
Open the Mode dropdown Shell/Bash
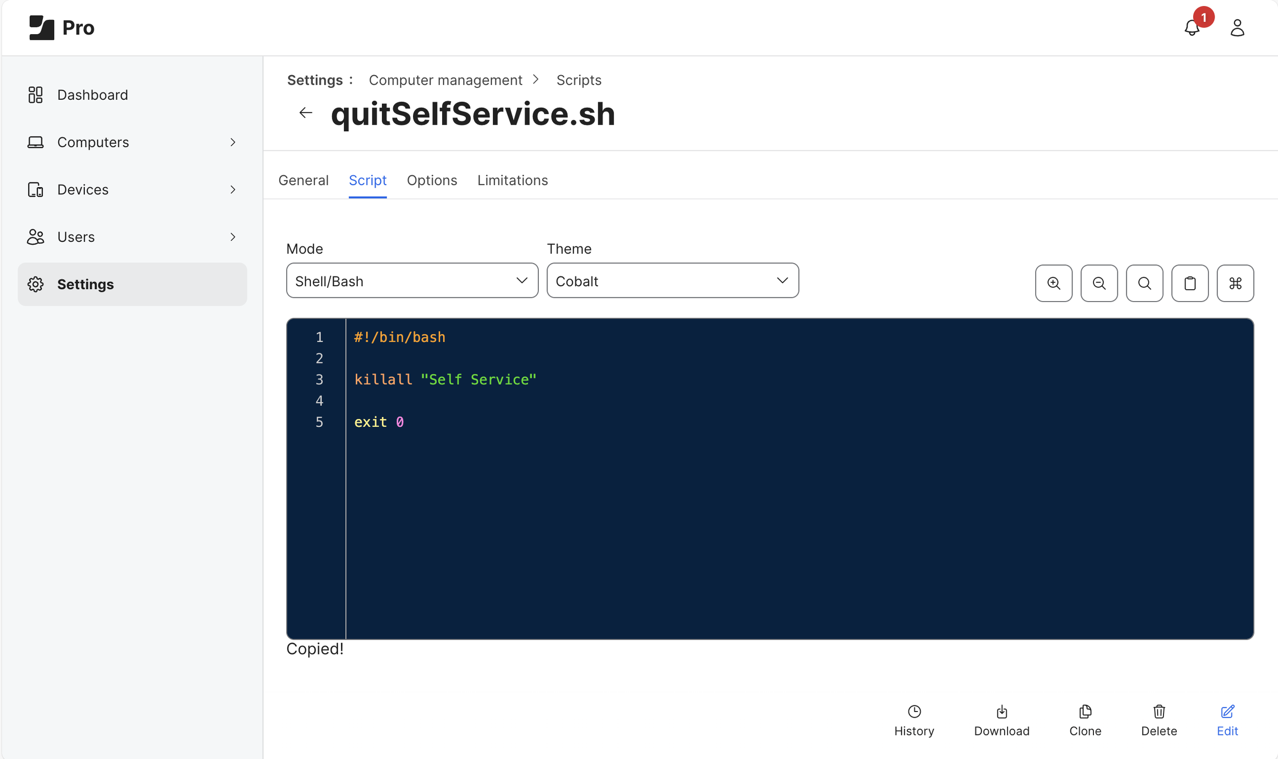click(x=412, y=281)
